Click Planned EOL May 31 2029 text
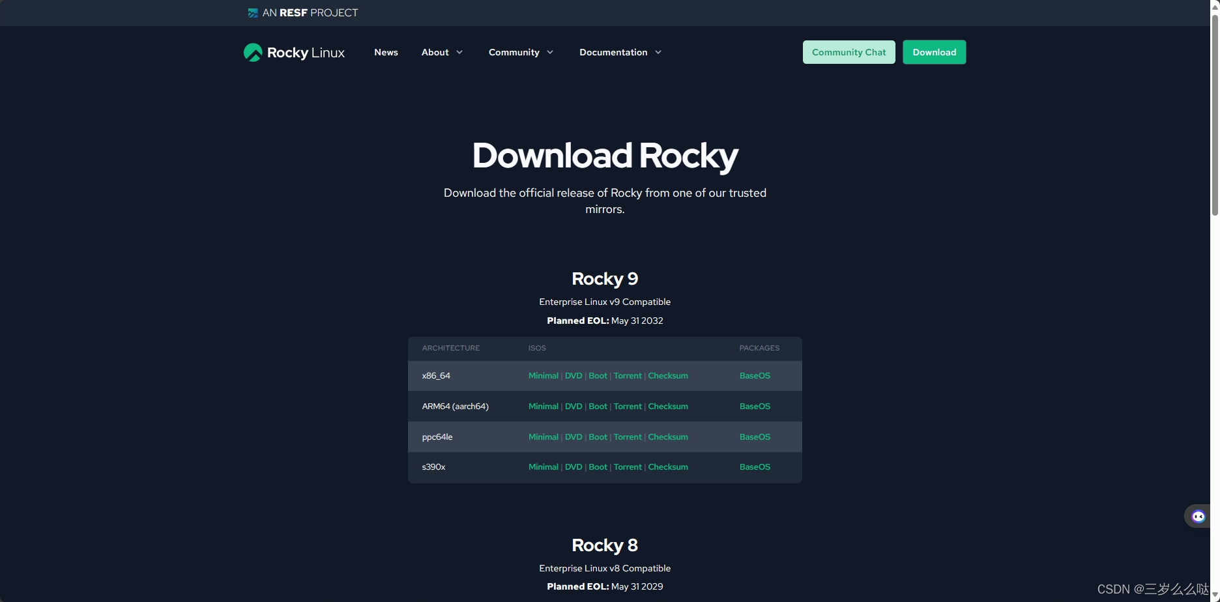 (x=605, y=586)
